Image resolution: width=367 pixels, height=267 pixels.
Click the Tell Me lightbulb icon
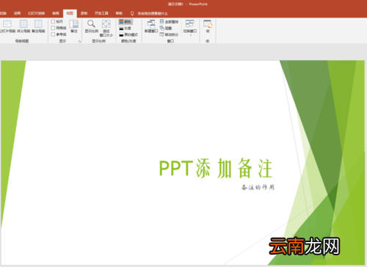[132, 13]
